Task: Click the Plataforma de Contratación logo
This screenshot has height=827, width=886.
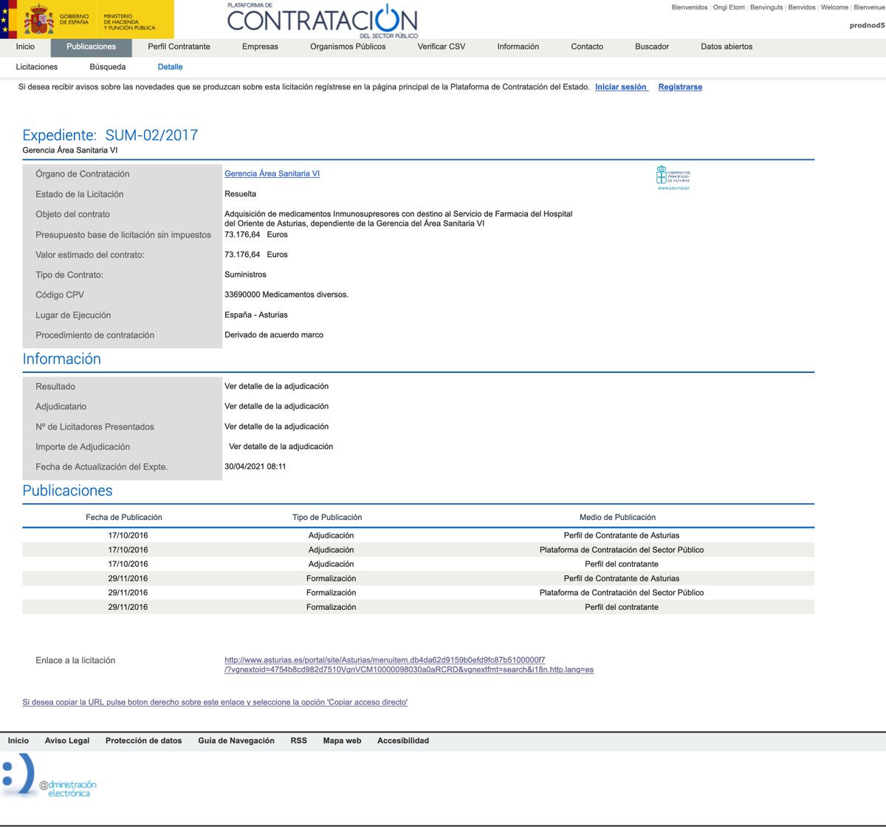Action: click(x=322, y=20)
